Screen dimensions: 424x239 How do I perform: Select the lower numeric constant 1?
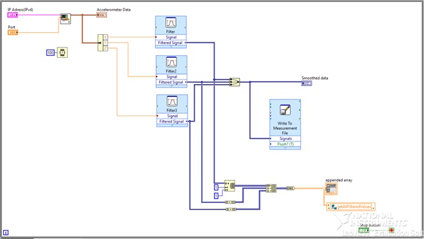click(x=217, y=195)
